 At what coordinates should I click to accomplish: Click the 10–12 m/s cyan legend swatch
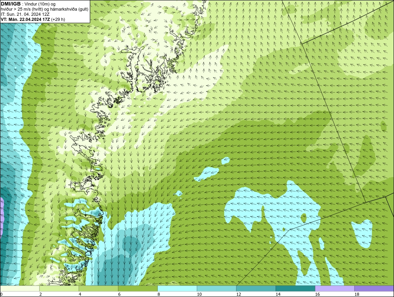tap(217, 288)
